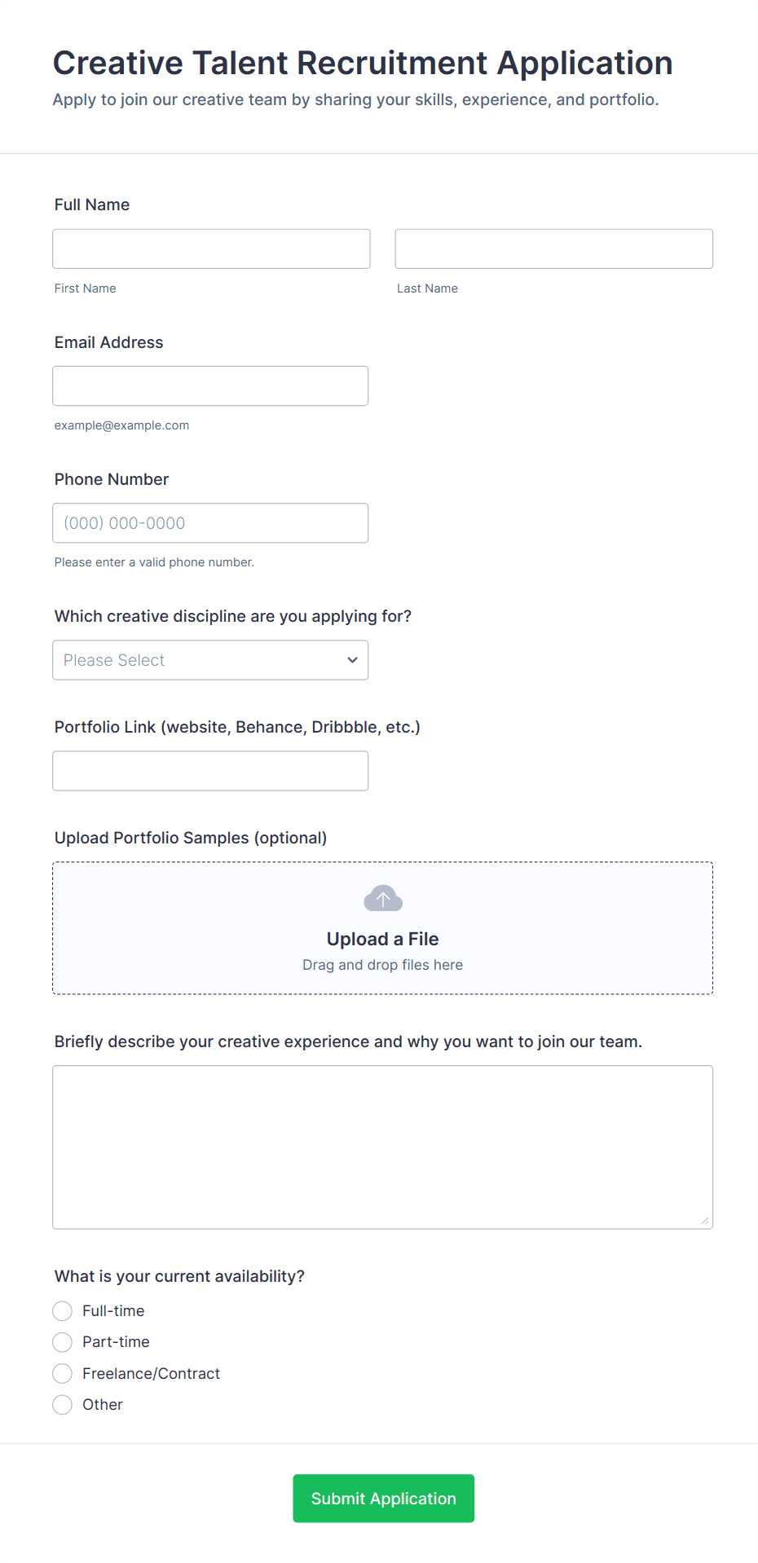Click the chevron on the Please Select menu

point(351,660)
